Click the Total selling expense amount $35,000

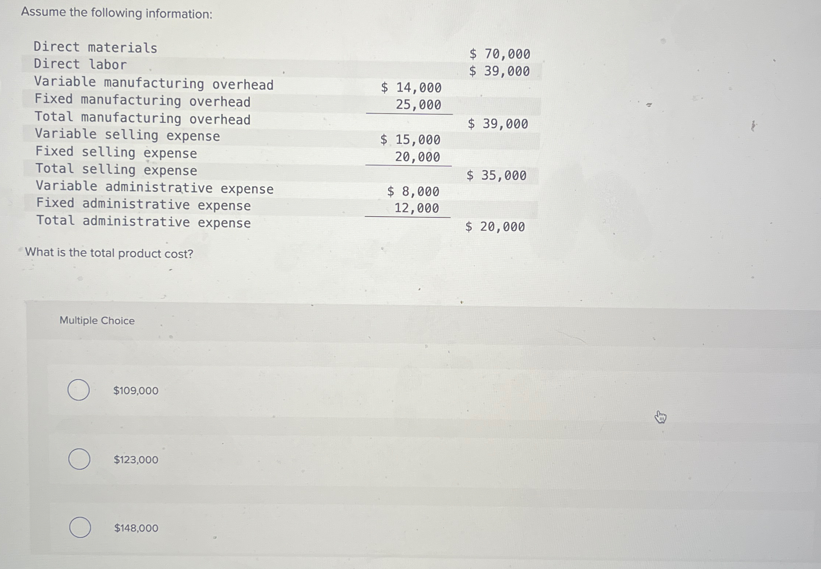(495, 175)
